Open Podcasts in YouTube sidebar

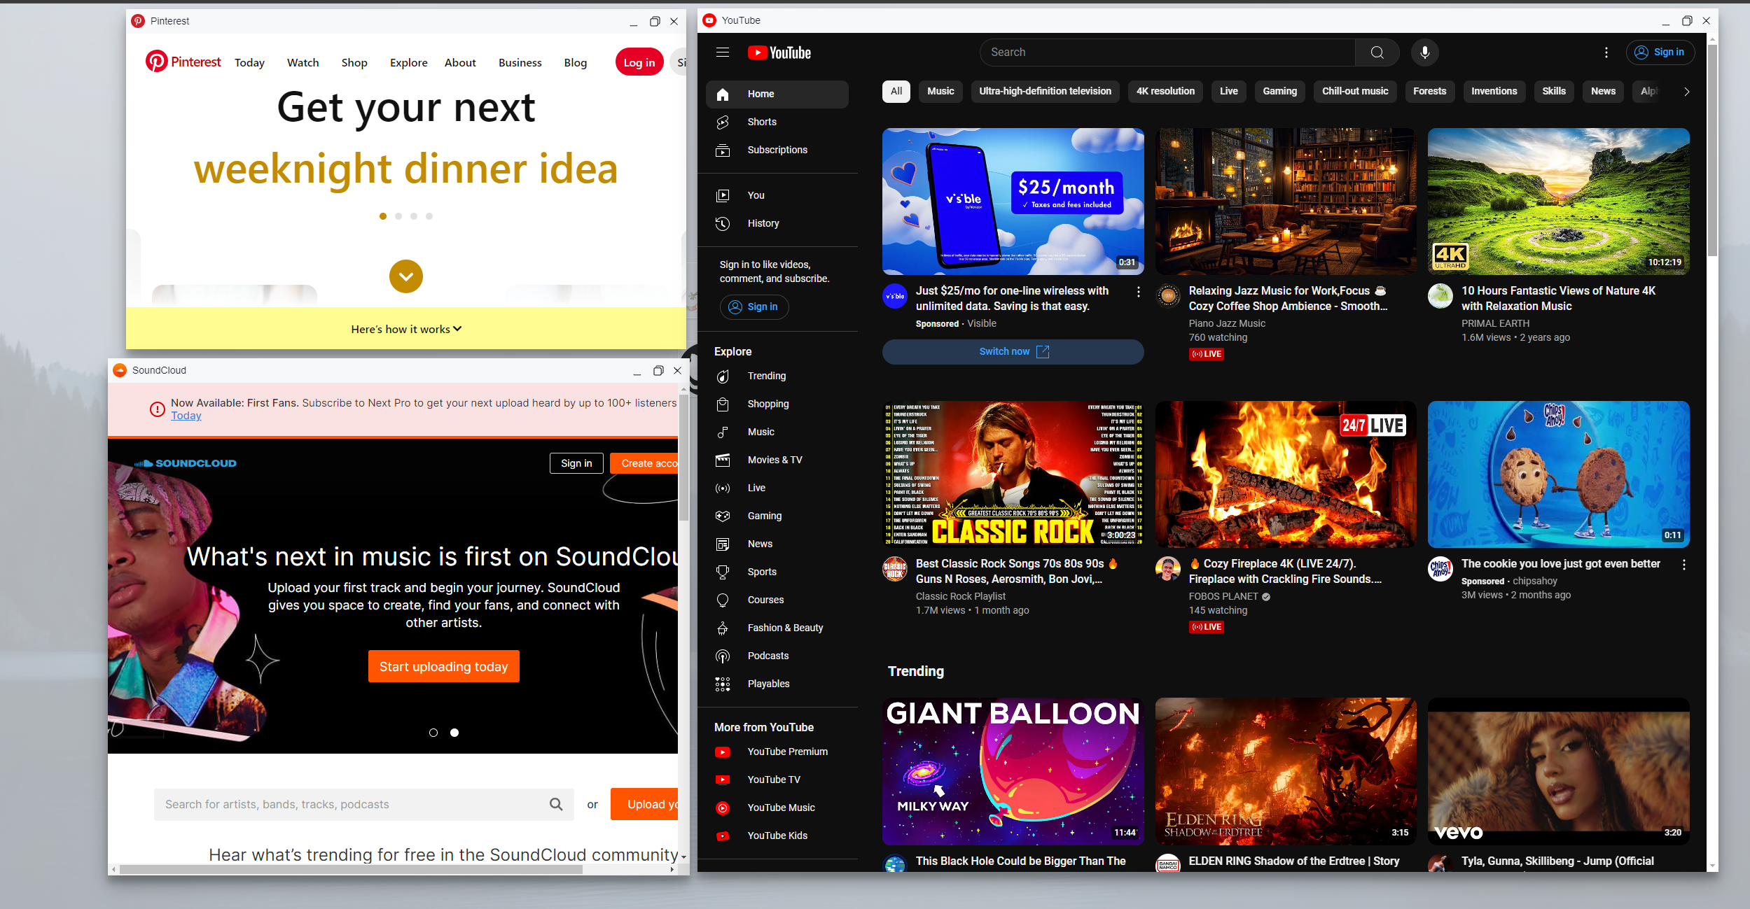tap(768, 656)
